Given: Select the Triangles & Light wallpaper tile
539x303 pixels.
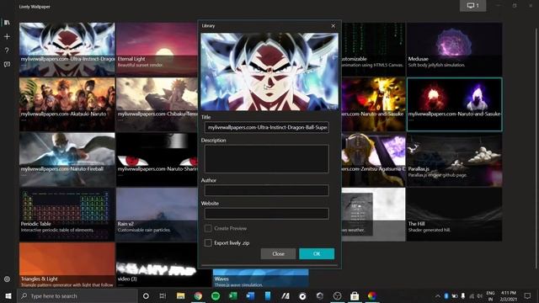Looking at the screenshot, I should pos(67,265).
